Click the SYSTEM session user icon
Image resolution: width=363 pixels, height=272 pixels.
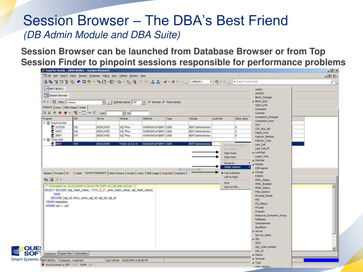tap(53, 127)
